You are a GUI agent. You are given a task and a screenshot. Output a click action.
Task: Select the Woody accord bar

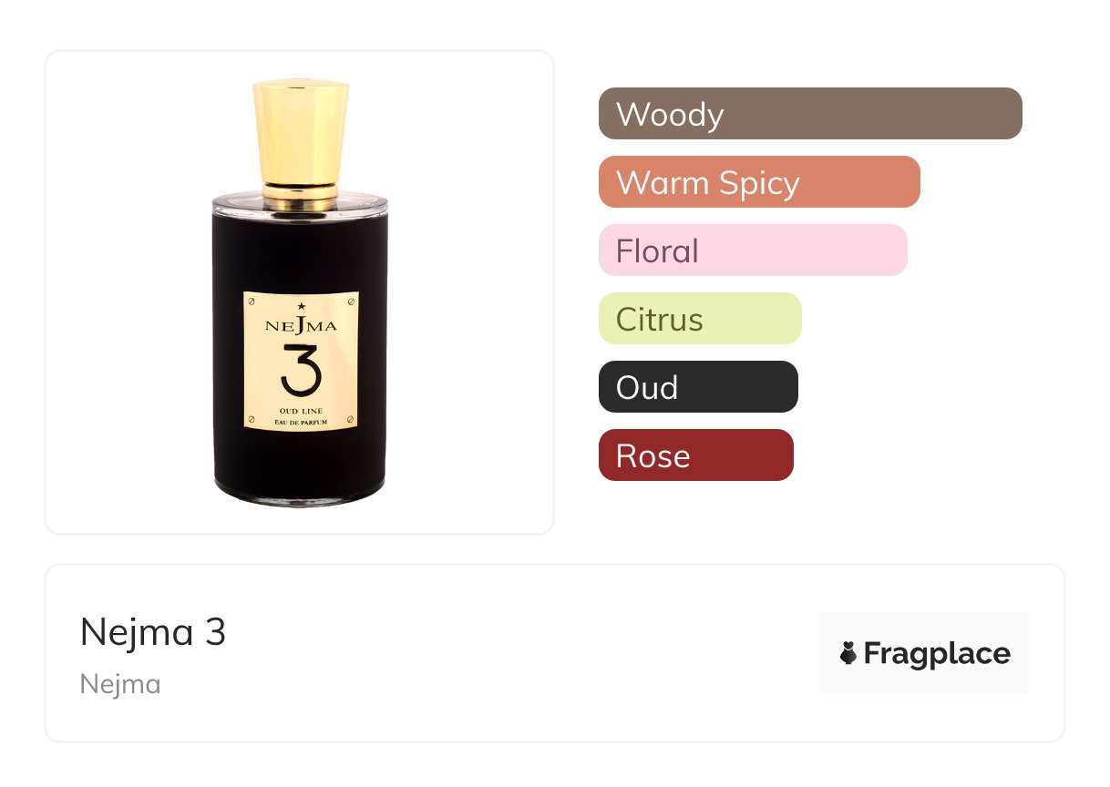(810, 114)
